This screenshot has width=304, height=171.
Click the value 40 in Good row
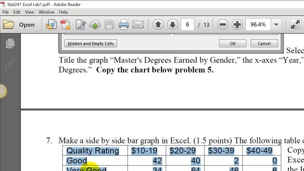(195, 161)
